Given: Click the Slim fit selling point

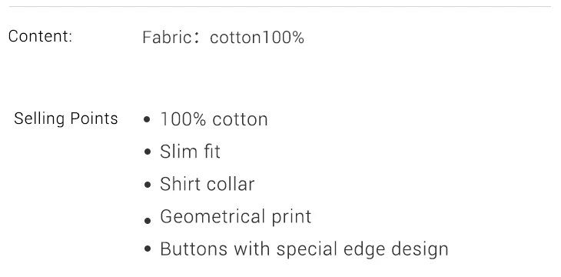Looking at the screenshot, I should tap(190, 152).
